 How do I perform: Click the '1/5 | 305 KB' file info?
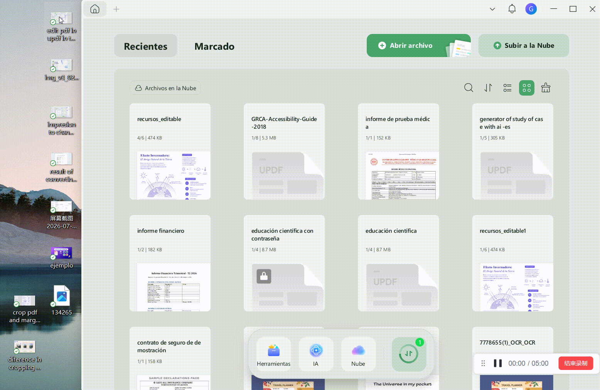coord(492,138)
